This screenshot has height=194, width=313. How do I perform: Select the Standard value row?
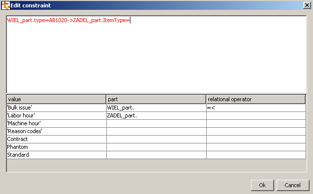[x=57, y=155]
